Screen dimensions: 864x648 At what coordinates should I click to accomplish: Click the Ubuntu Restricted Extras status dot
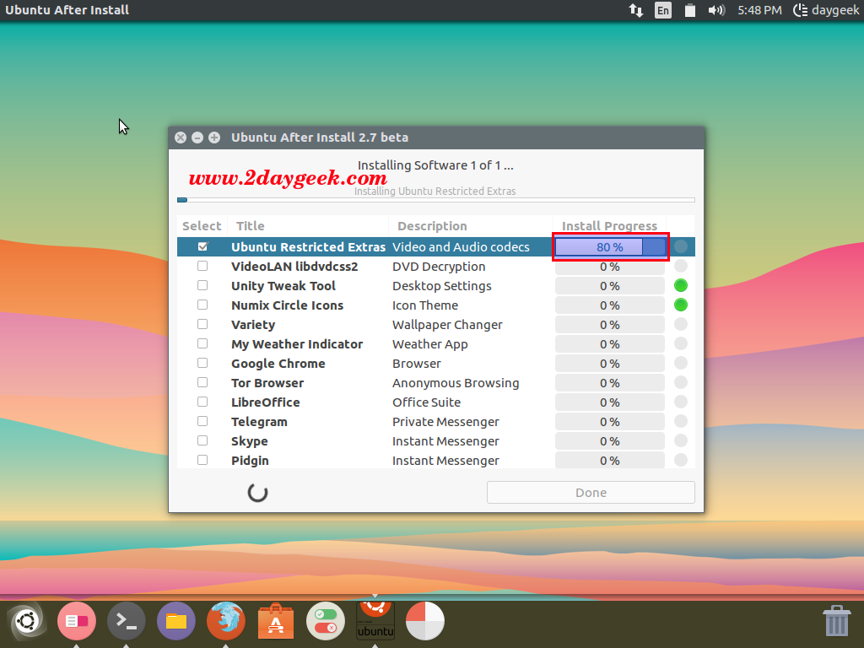pyautogui.click(x=681, y=246)
